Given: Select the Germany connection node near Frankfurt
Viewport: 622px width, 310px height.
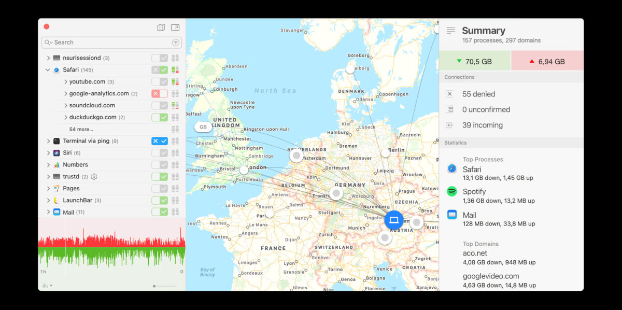Looking at the screenshot, I should 336,194.
